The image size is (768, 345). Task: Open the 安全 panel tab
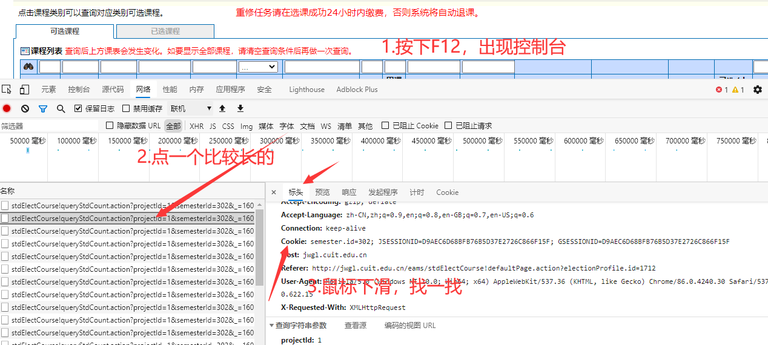tap(265, 90)
